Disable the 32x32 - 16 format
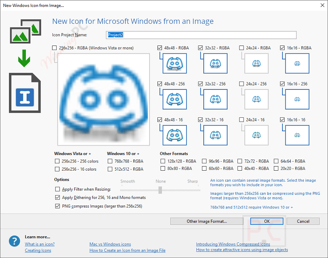Viewport: 328px width, 258px height. [x=200, y=120]
